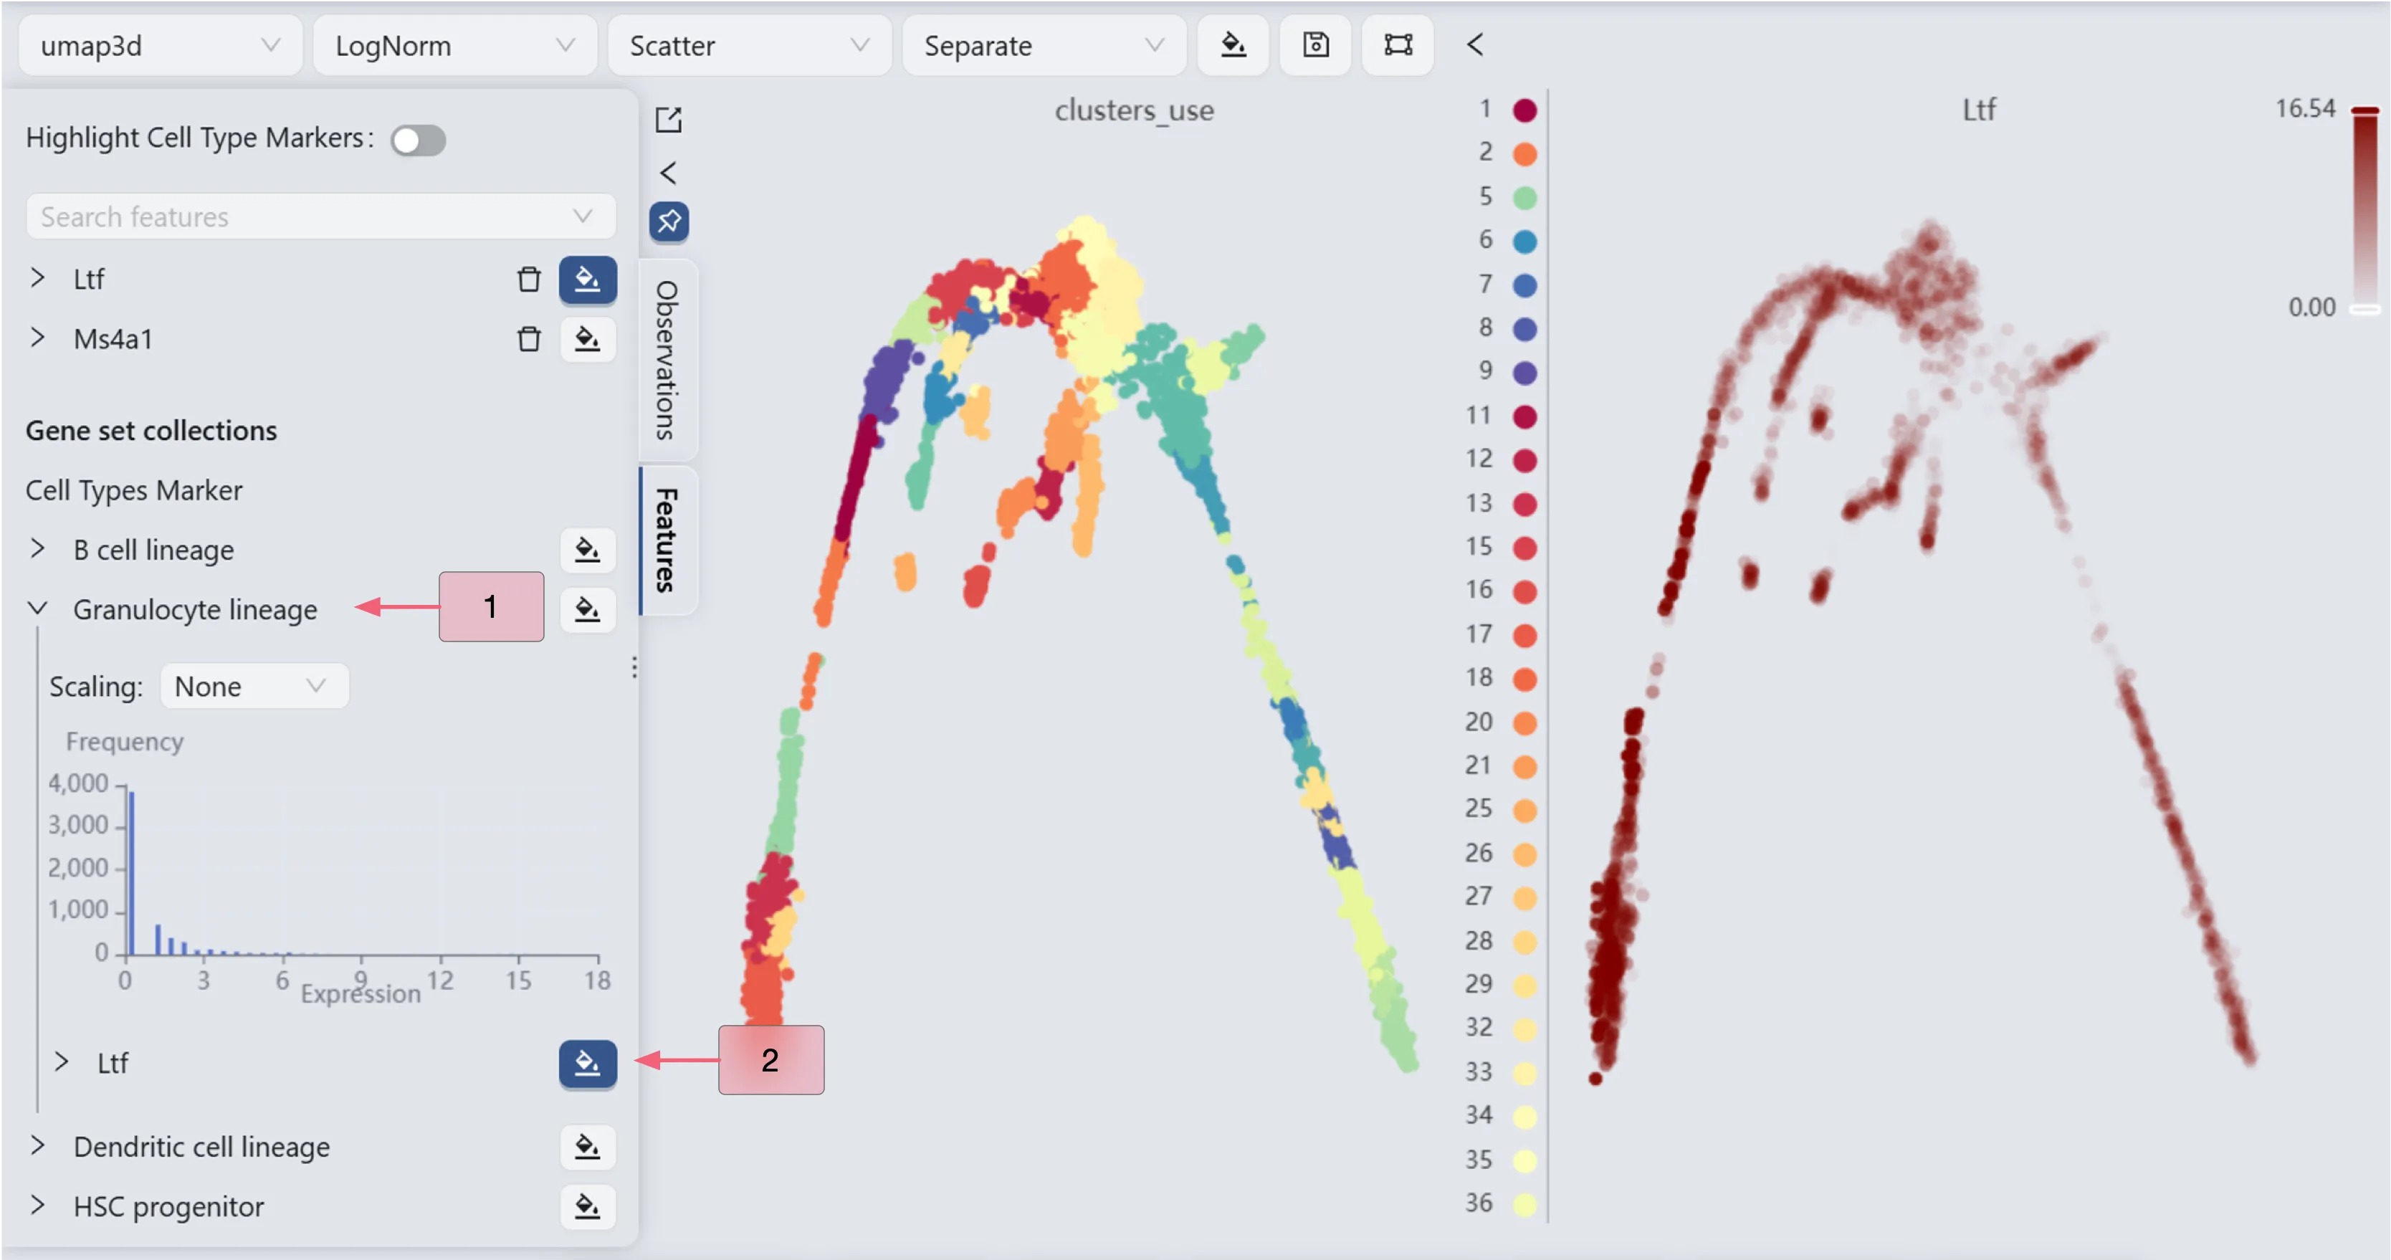Delete the Ms4a1 feature with trash icon
Screen dimensions: 2391x1260
click(x=528, y=339)
